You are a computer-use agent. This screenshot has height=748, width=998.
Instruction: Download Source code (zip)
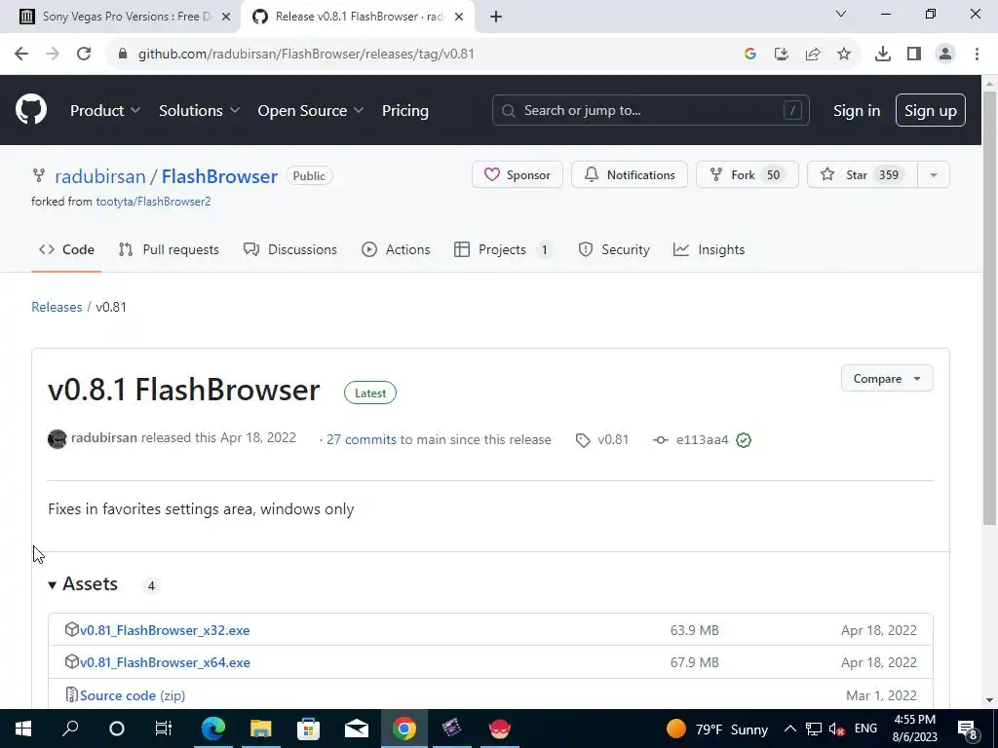tap(133, 695)
